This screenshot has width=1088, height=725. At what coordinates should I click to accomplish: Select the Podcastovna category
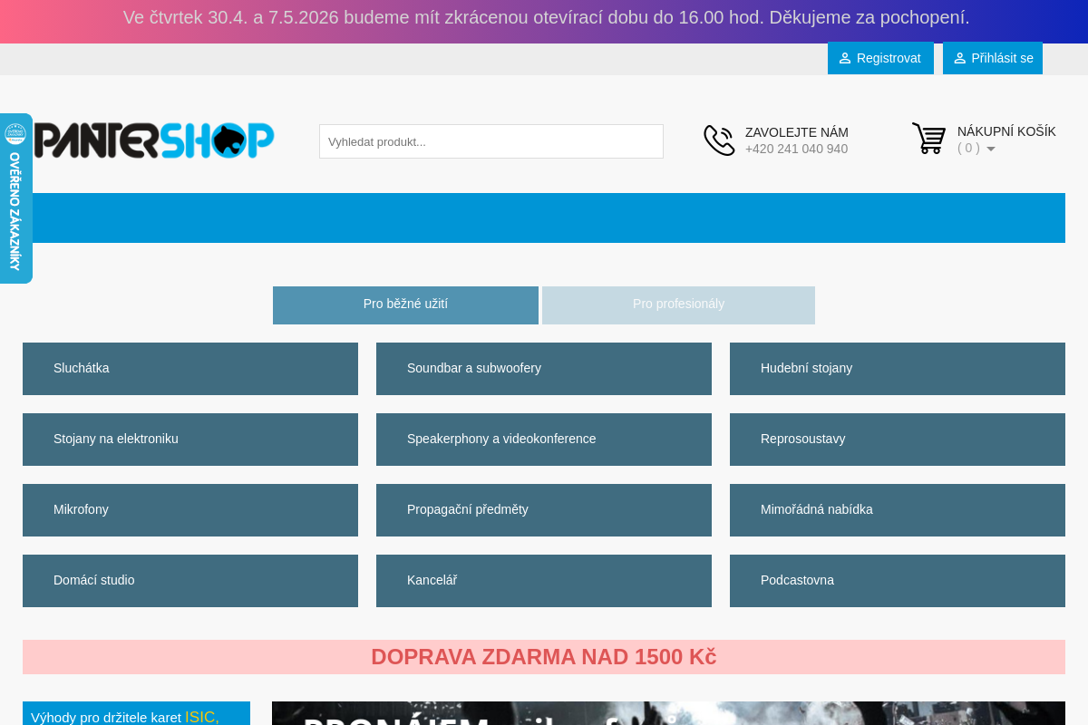(898, 581)
